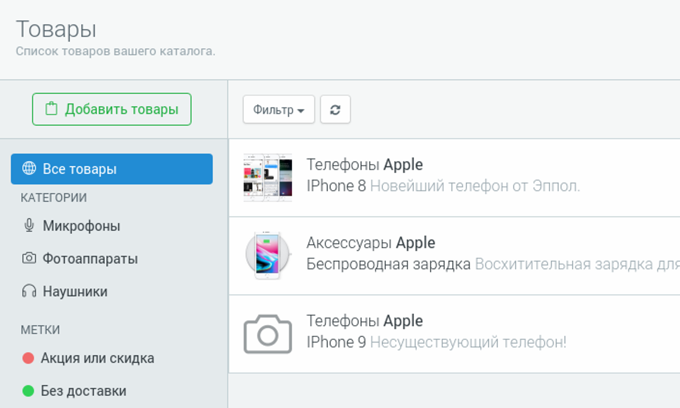Click Телефоны Apple above IPhone 9
680x408 pixels.
tap(365, 320)
